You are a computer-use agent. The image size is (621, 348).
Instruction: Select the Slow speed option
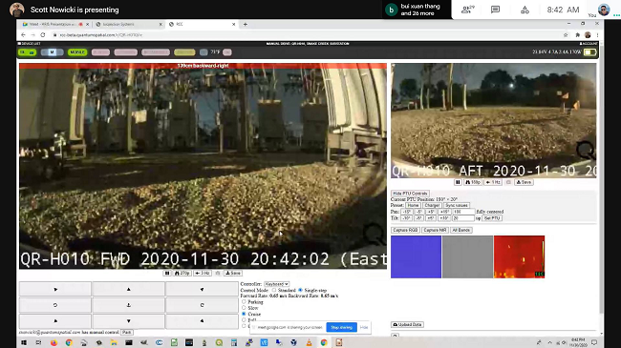click(x=244, y=308)
